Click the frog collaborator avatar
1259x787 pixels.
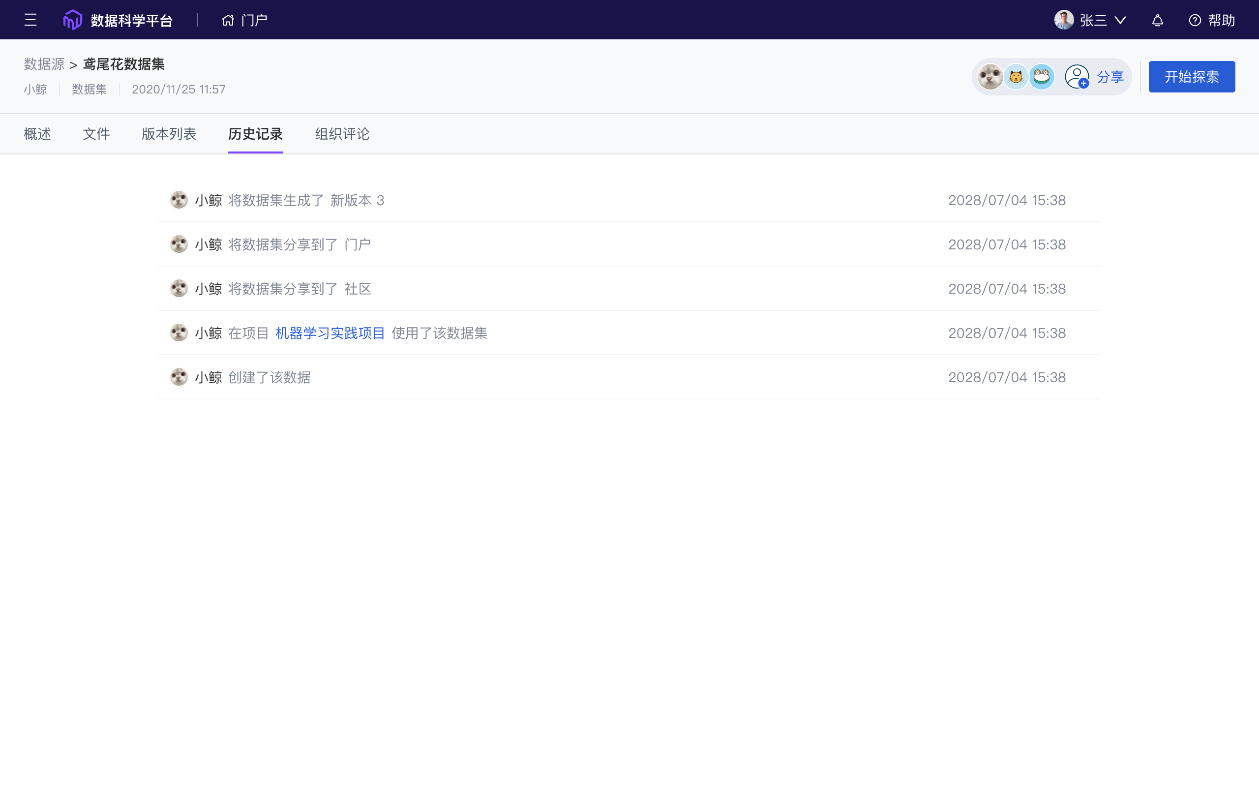tap(1042, 77)
